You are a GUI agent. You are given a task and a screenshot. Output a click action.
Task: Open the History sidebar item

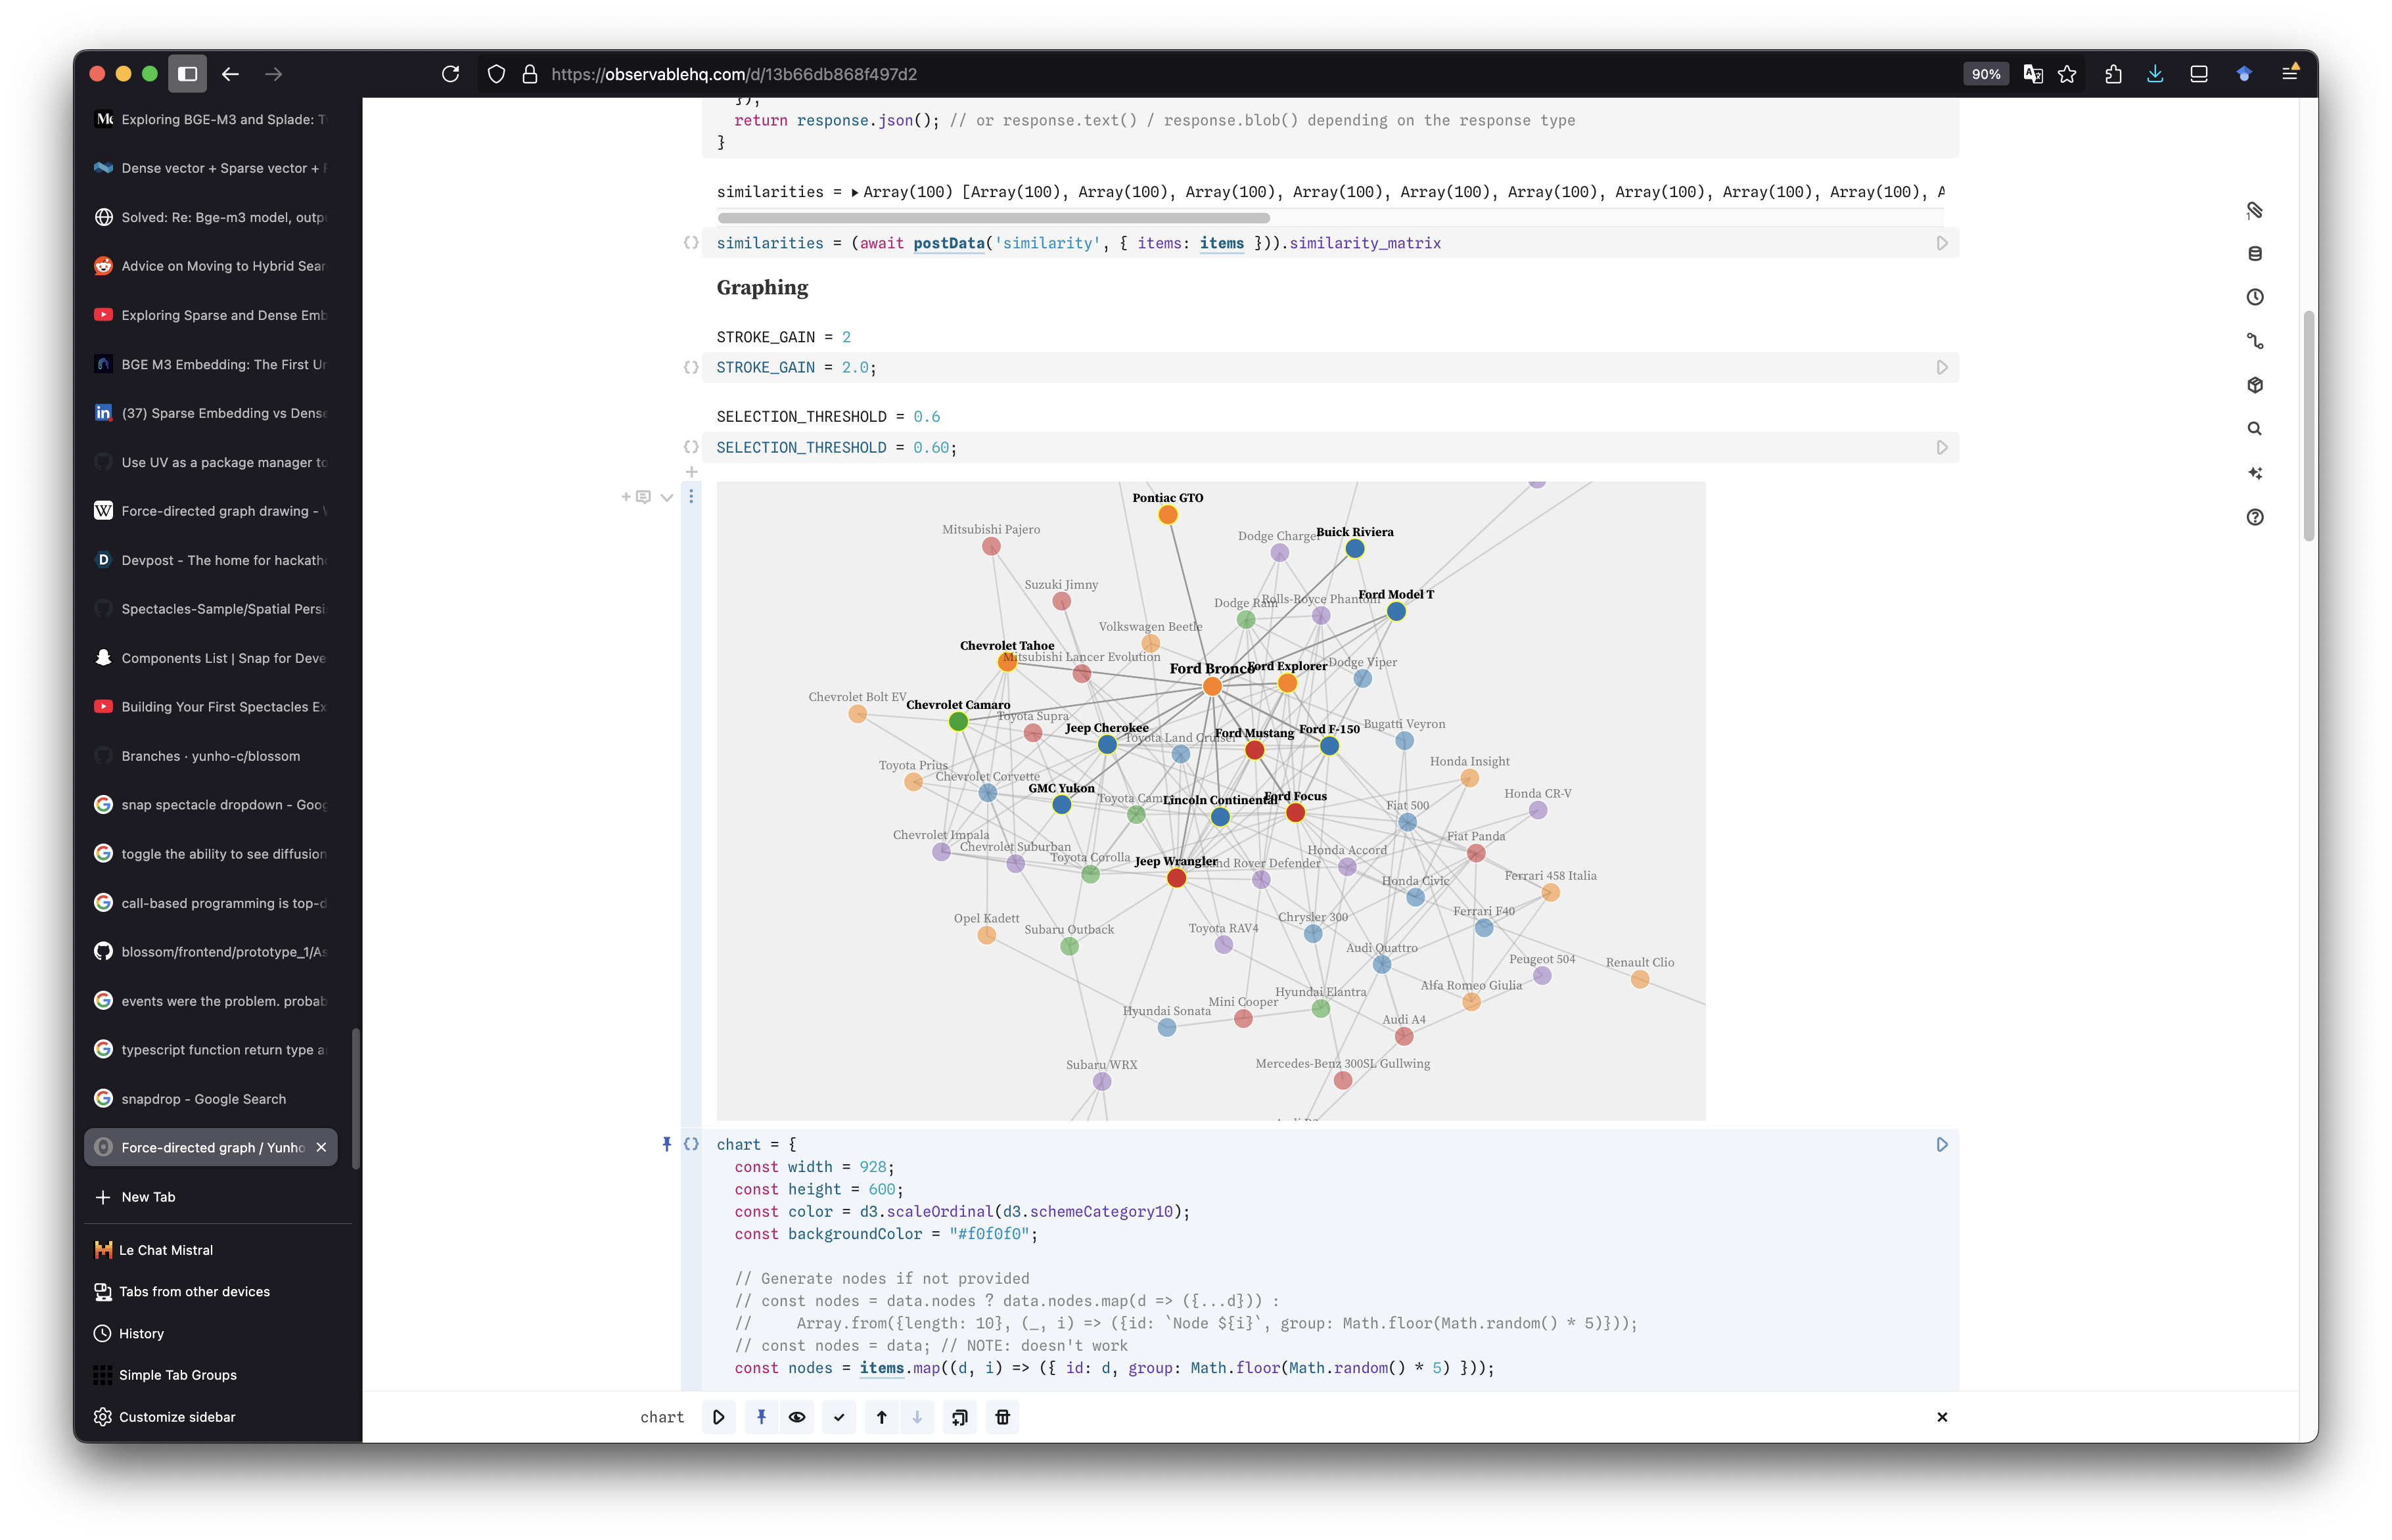point(141,1333)
